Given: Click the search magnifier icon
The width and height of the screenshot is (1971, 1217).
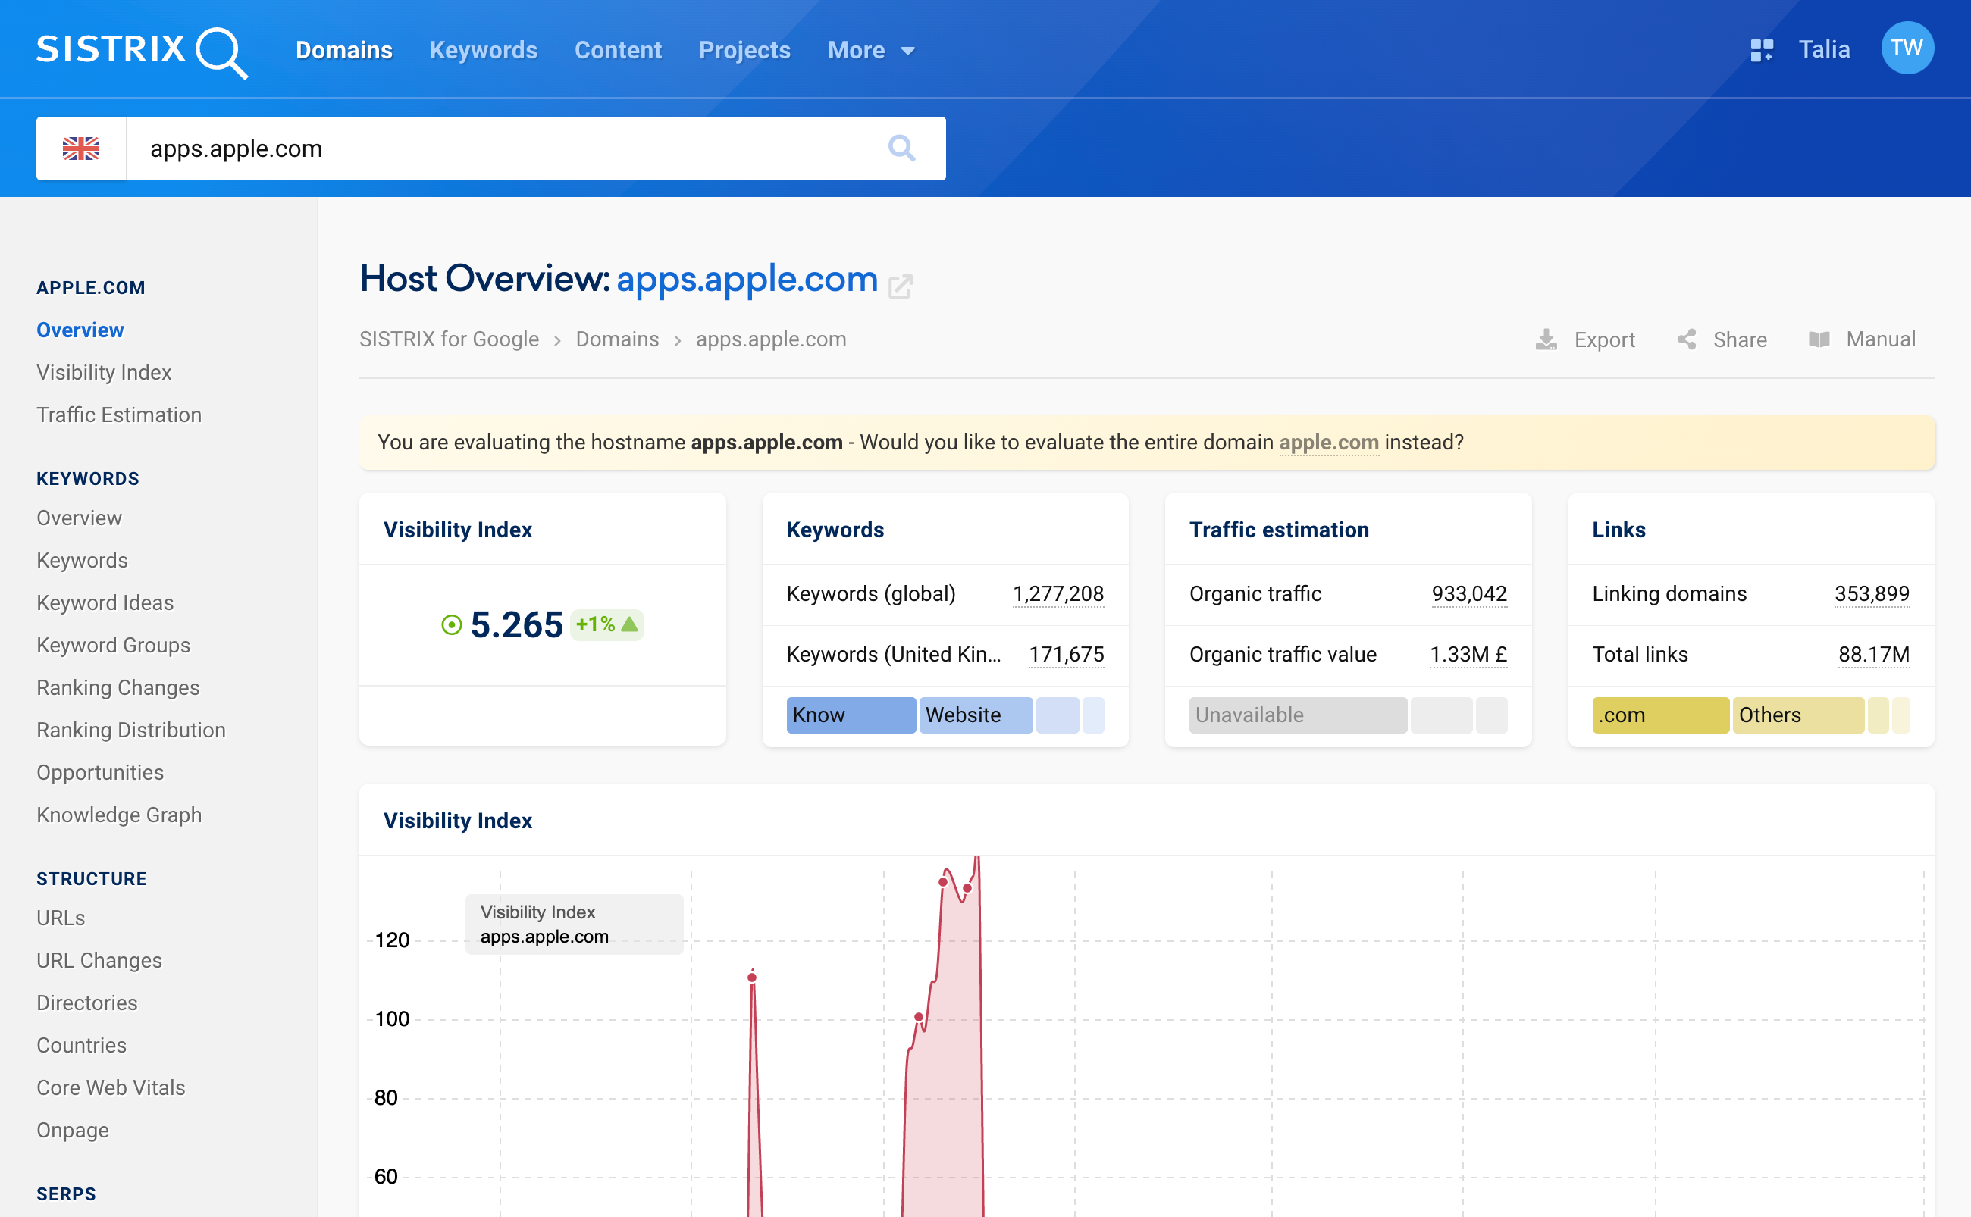Looking at the screenshot, I should pyautogui.click(x=902, y=148).
